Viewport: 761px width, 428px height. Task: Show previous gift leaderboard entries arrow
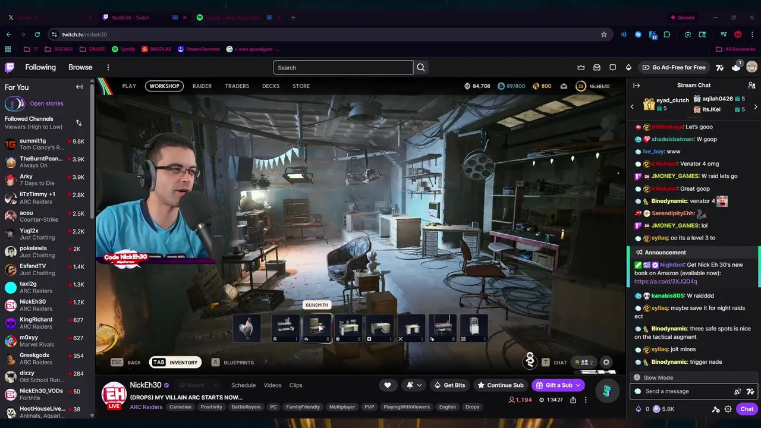pyautogui.click(x=632, y=107)
